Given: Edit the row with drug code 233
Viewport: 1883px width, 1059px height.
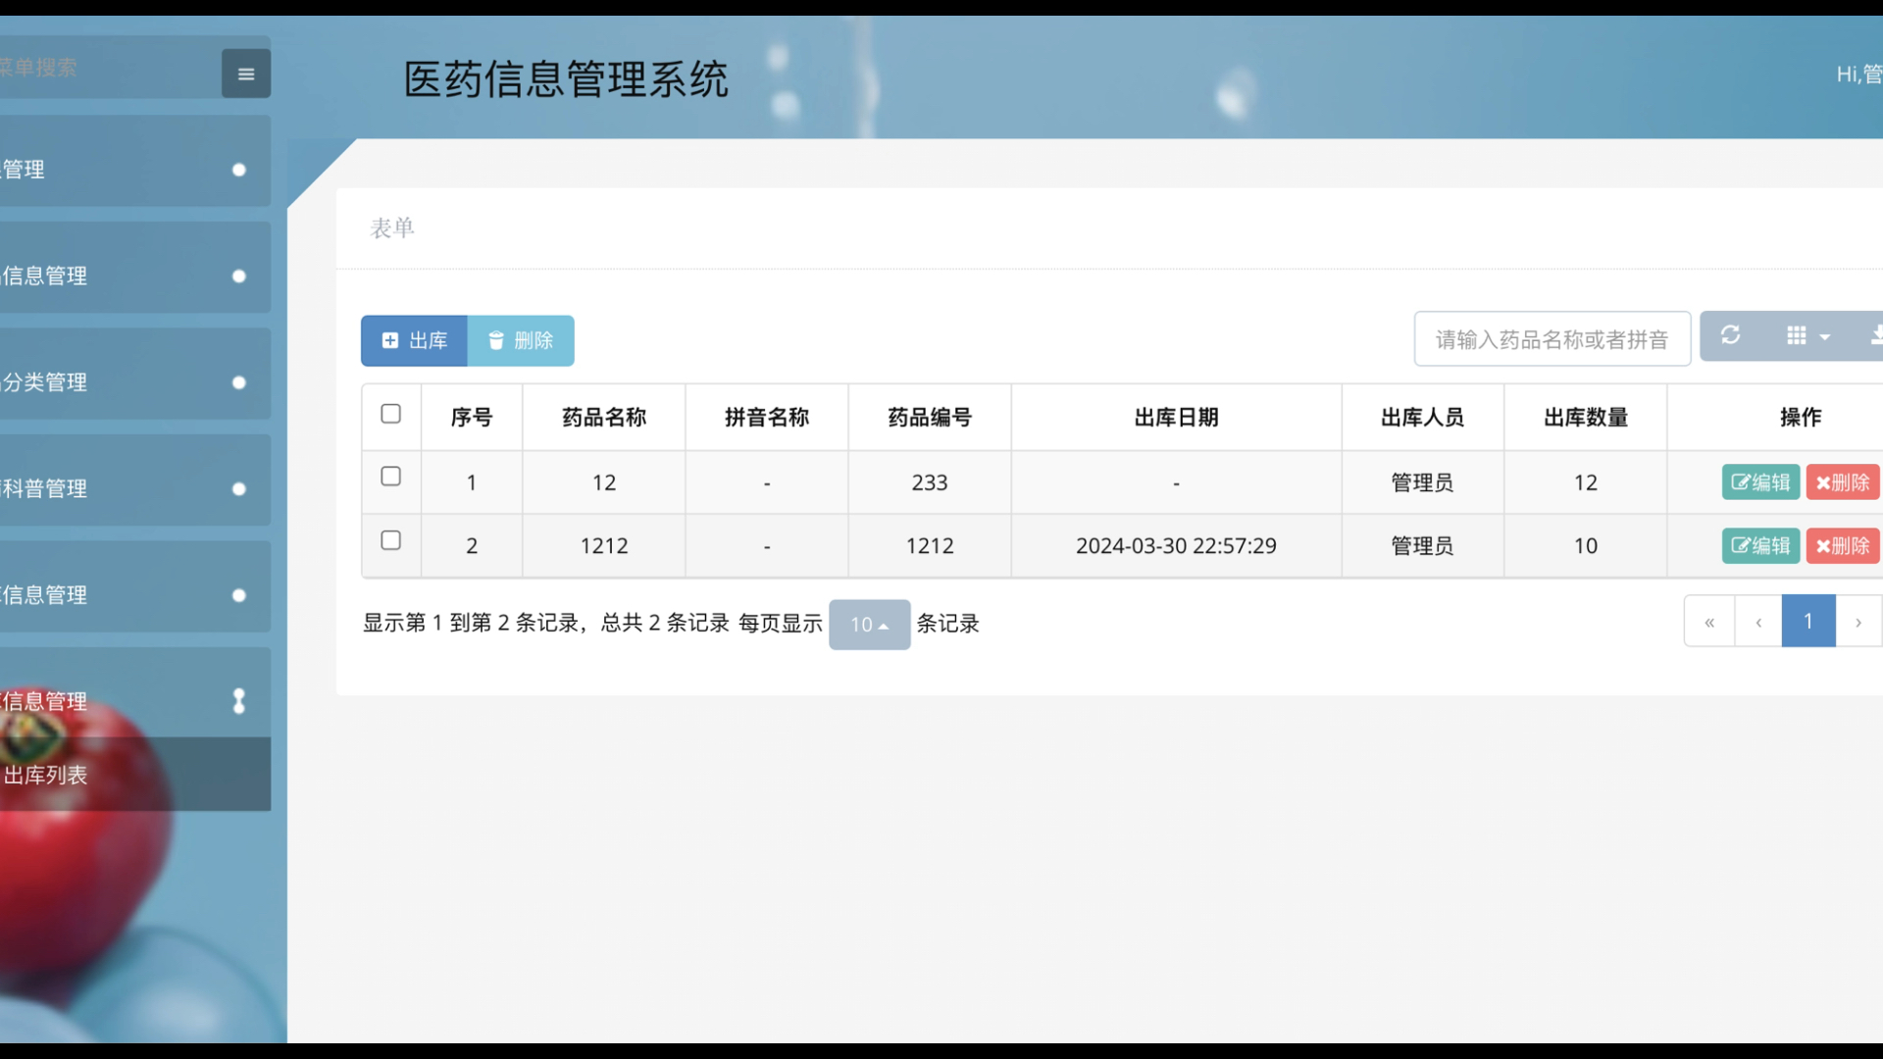Looking at the screenshot, I should (1760, 482).
